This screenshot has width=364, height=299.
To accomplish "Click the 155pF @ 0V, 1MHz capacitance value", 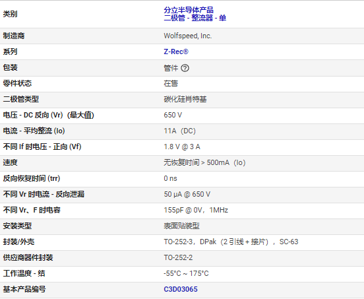I will 196,210.
